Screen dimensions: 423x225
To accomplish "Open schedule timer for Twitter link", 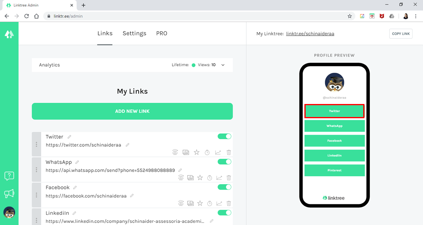I will tap(207, 152).
